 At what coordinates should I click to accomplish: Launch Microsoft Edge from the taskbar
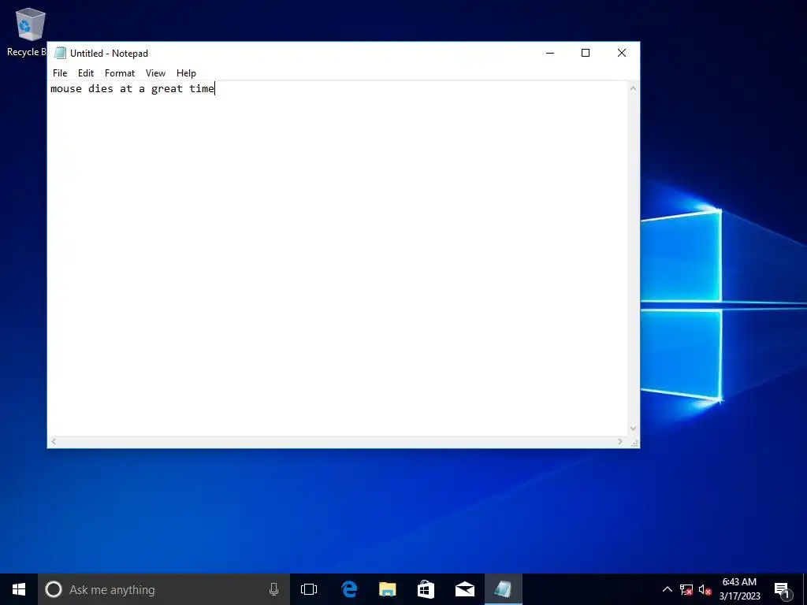click(x=349, y=589)
